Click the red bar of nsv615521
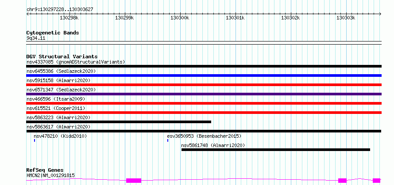 coord(204,113)
